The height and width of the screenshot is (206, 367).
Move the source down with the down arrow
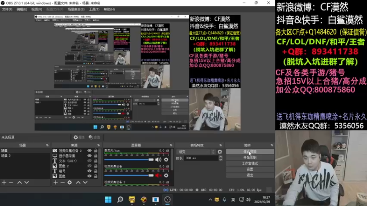pyautogui.click(x=85, y=182)
